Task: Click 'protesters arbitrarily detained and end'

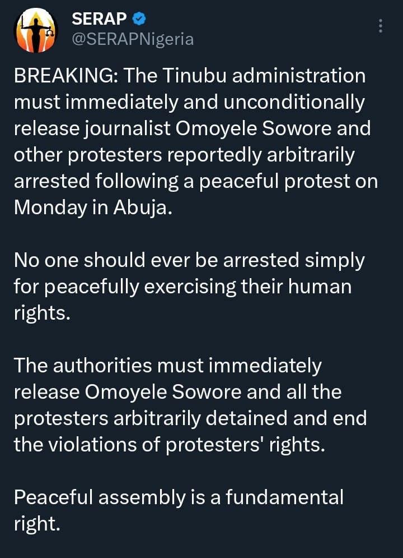Action: (x=190, y=418)
